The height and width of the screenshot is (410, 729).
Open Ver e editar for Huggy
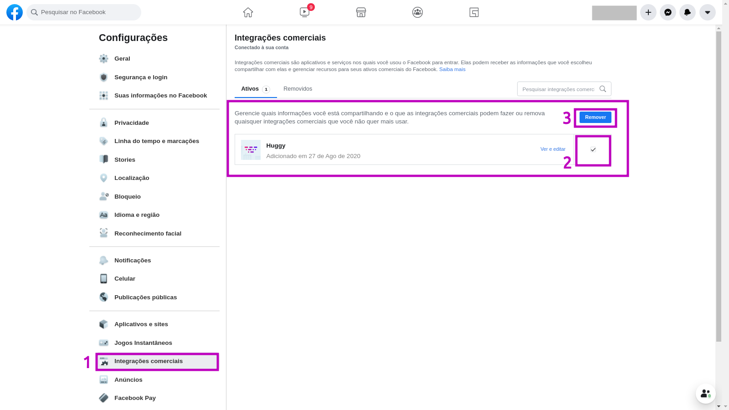(553, 149)
